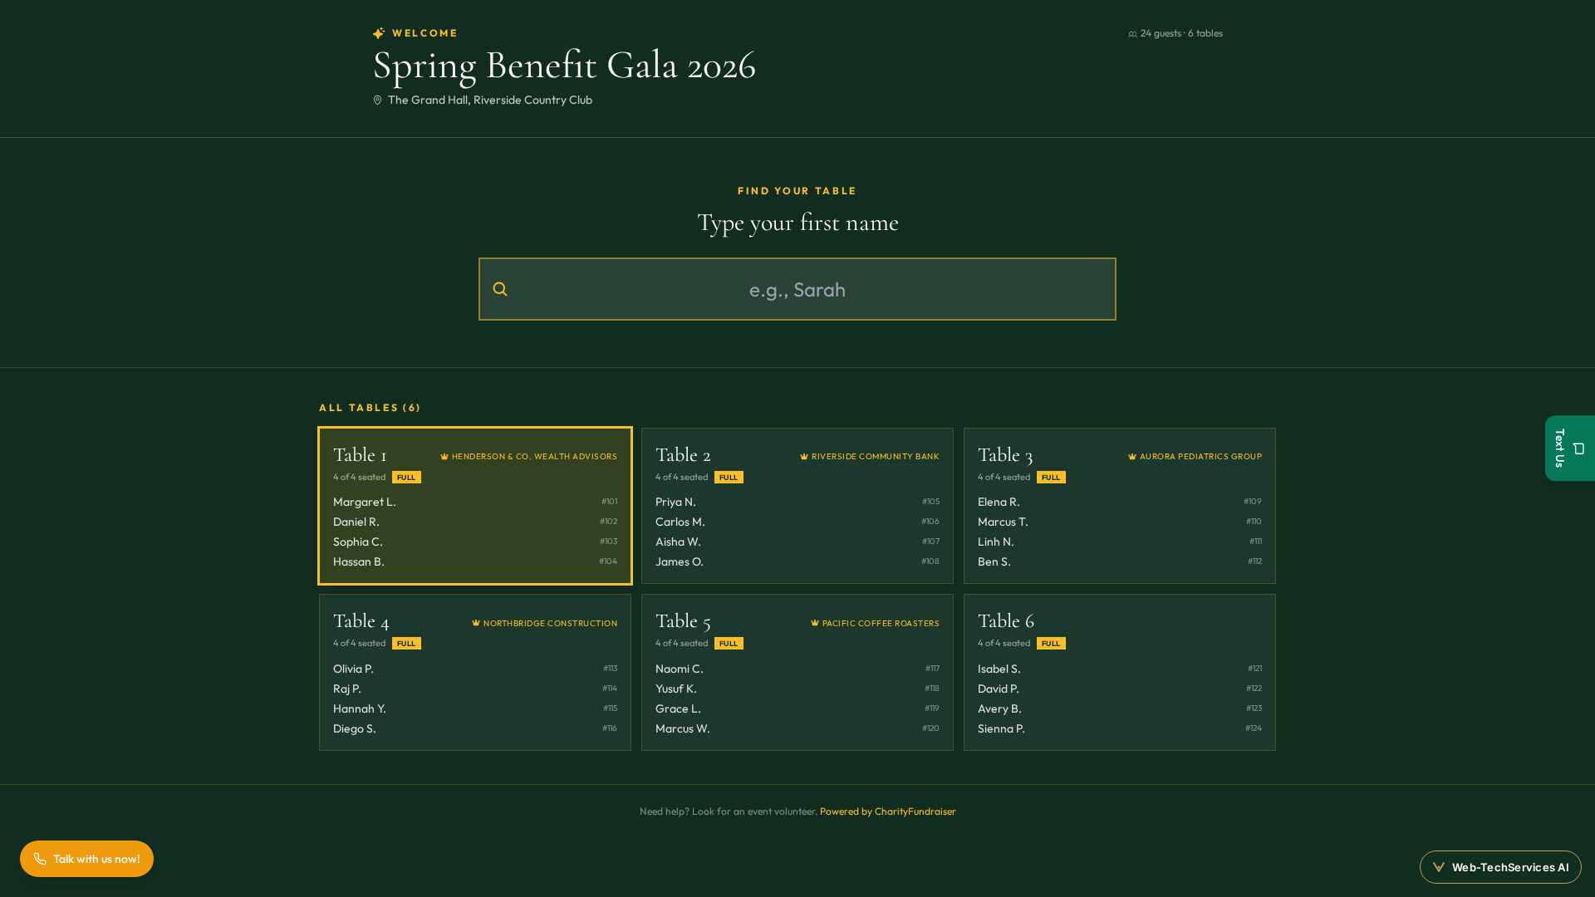
Task: Click the guests count icon
Action: [1132, 34]
